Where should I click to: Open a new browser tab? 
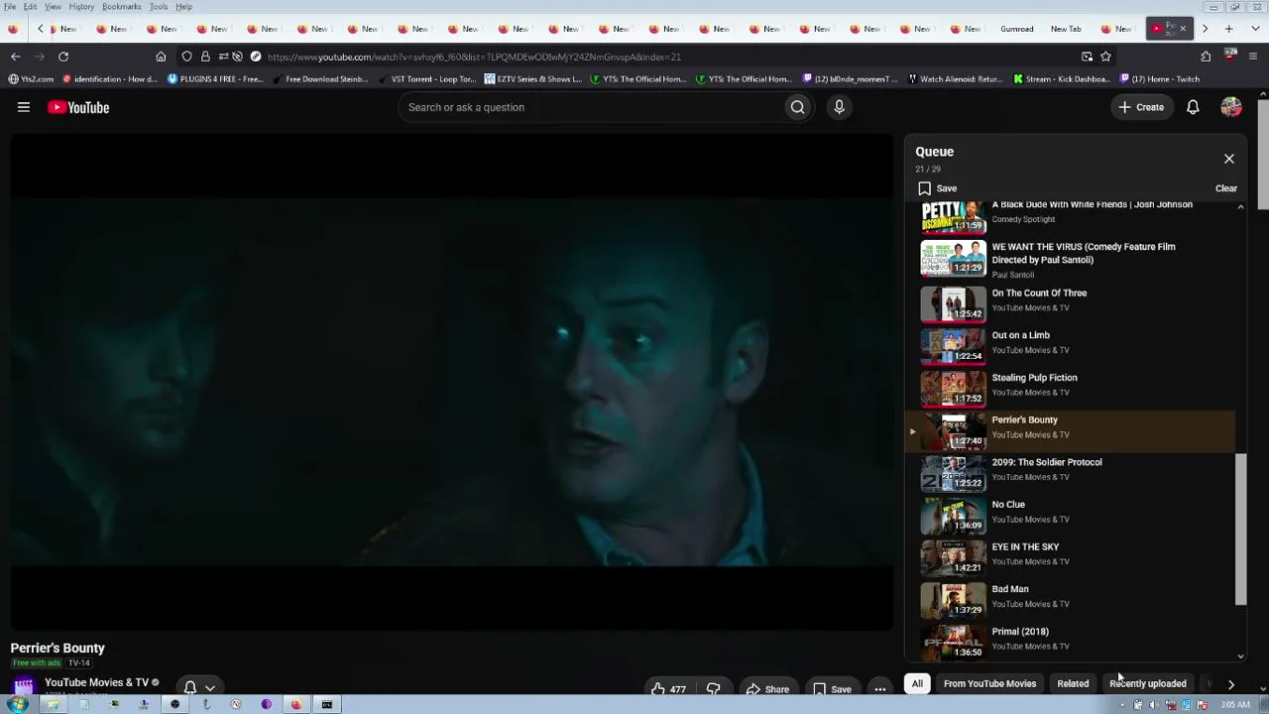coord(1228,29)
